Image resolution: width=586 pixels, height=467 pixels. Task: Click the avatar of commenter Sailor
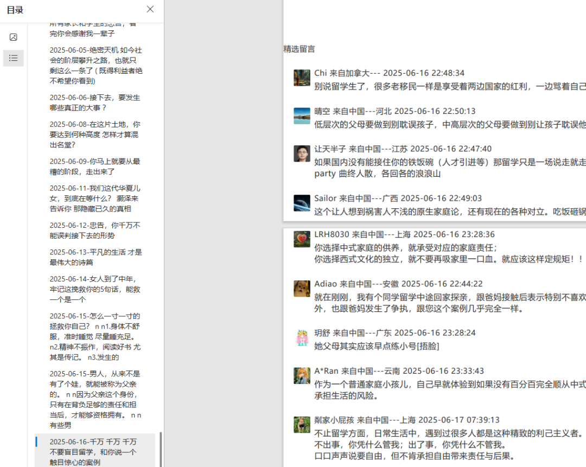[302, 203]
